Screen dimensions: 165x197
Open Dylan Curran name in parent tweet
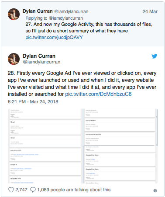click(x=38, y=11)
